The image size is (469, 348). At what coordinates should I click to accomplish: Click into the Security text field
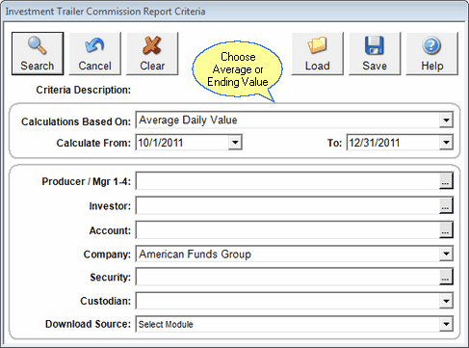(x=288, y=277)
